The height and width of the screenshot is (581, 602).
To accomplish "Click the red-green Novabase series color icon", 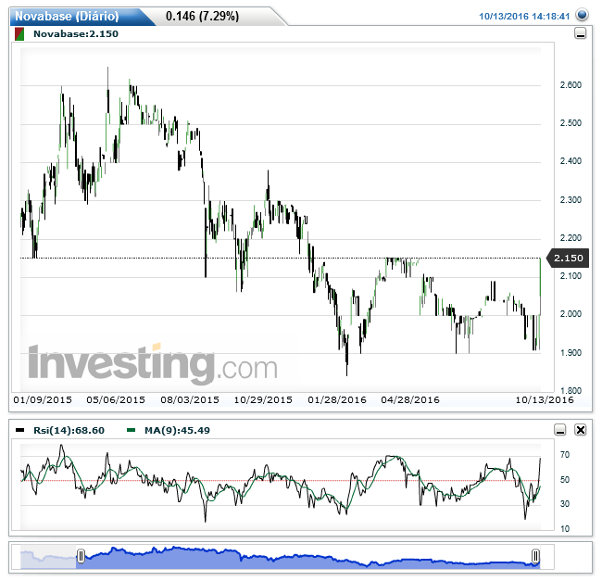I will (x=19, y=33).
